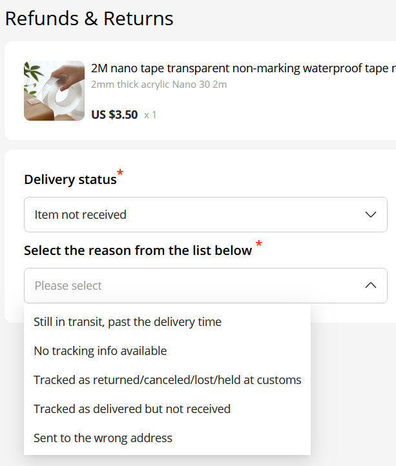Collapse the reason list with the chevron-up arrow
This screenshot has width=396, height=466.
[370, 285]
